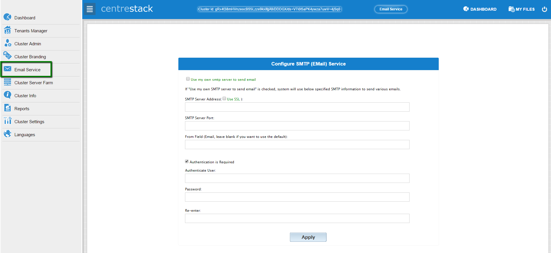Check the Use SSL checkbox

click(x=224, y=99)
